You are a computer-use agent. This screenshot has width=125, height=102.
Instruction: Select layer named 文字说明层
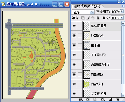coord(99,94)
